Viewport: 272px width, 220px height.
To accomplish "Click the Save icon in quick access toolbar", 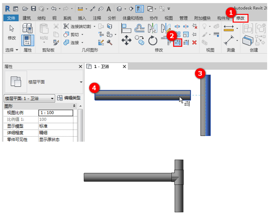I will [x=33, y=8].
